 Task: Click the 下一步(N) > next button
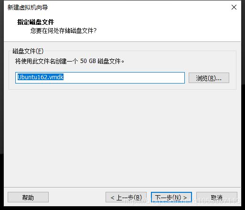tap(171, 197)
